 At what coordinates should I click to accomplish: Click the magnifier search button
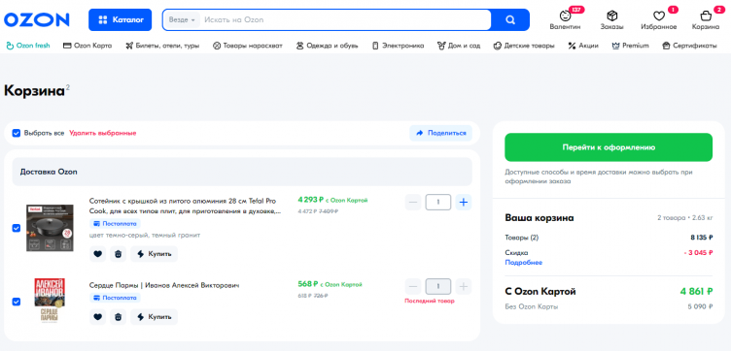(x=510, y=20)
